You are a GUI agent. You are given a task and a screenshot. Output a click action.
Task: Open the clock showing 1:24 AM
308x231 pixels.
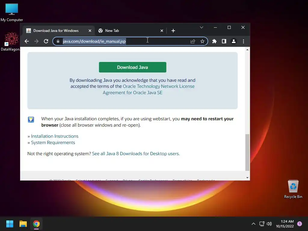click(x=285, y=224)
